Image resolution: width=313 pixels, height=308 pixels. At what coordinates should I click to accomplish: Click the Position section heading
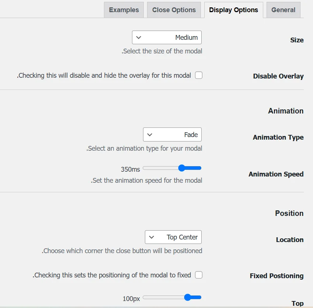(x=289, y=213)
